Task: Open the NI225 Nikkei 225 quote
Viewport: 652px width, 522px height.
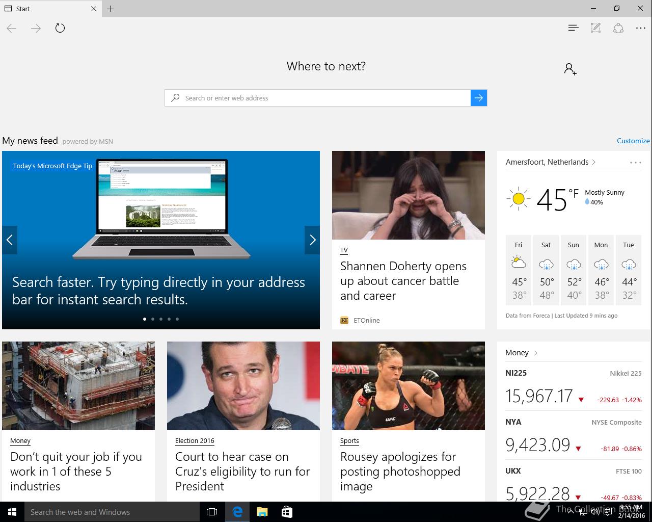Action: point(574,387)
